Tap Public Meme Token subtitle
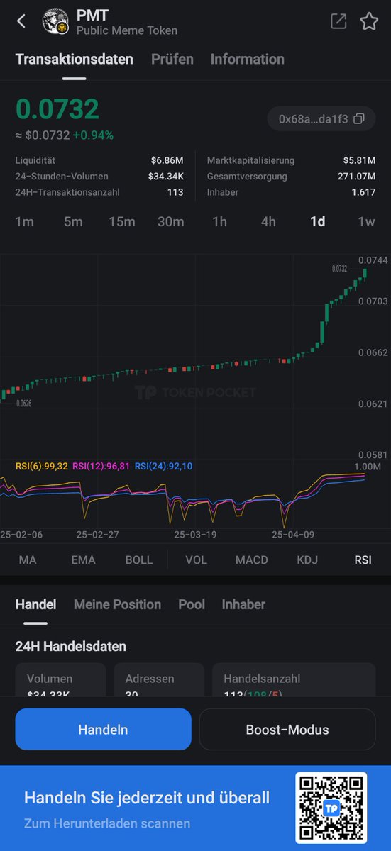The image size is (391, 851). (127, 30)
